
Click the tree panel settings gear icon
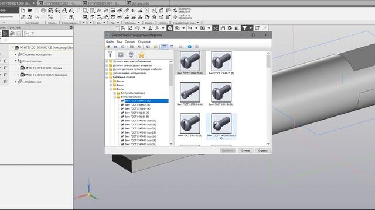tap(71, 27)
